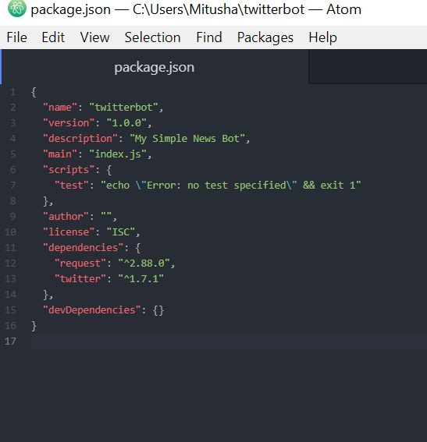This screenshot has height=442, width=427.
Task: Click the "license" key
Action: (x=69, y=232)
